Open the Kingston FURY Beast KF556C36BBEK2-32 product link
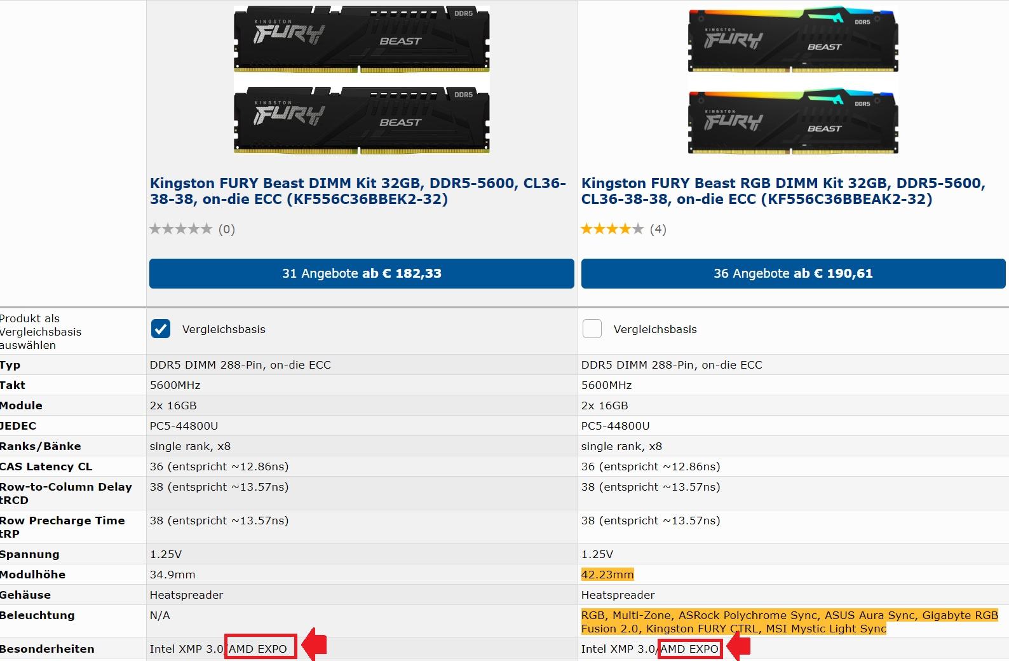Image resolution: width=1009 pixels, height=661 pixels. [358, 191]
